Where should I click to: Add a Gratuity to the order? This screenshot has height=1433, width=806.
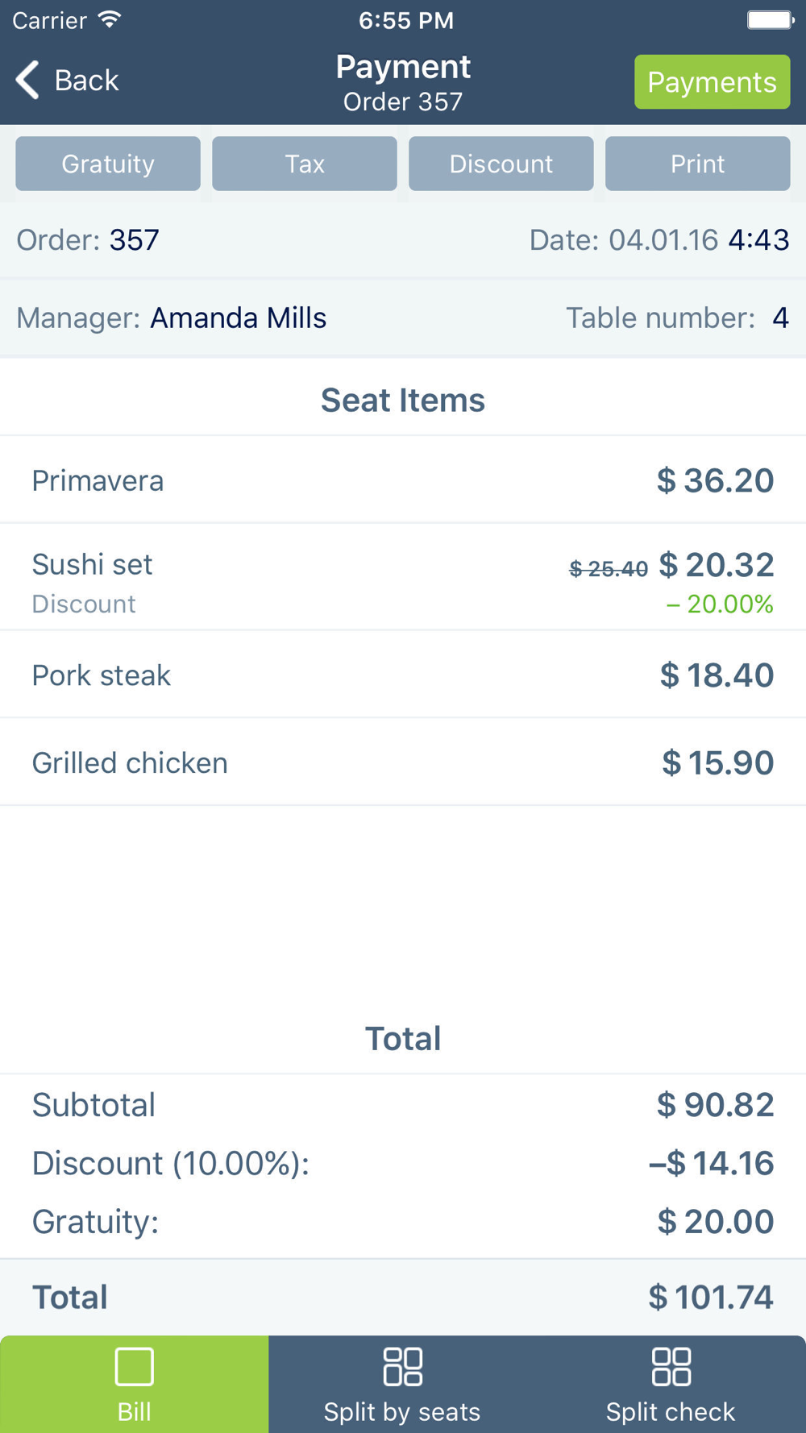click(108, 164)
